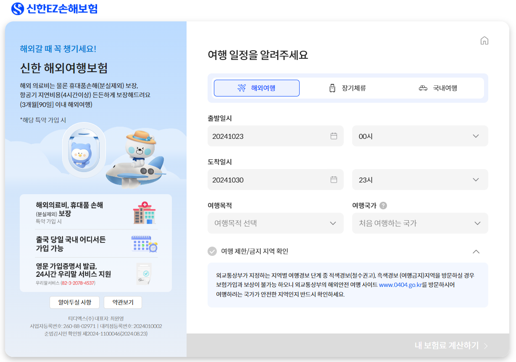
Task: Click the Shinhan EZ logo icon
Action: point(18,8)
